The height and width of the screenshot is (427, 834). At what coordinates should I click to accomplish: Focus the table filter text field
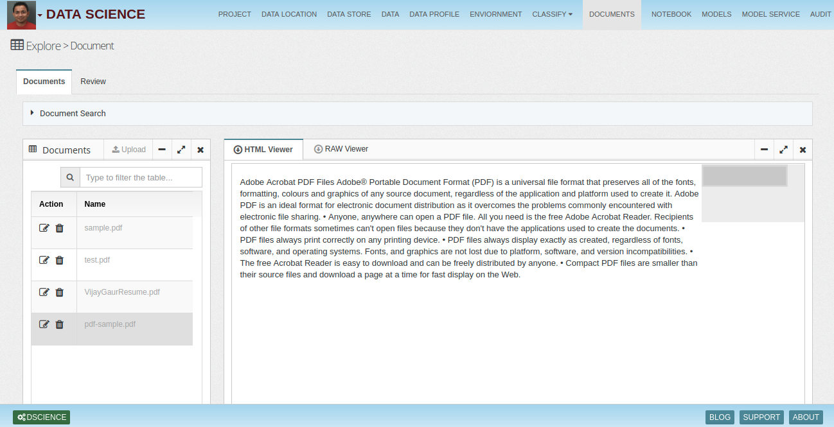point(141,177)
